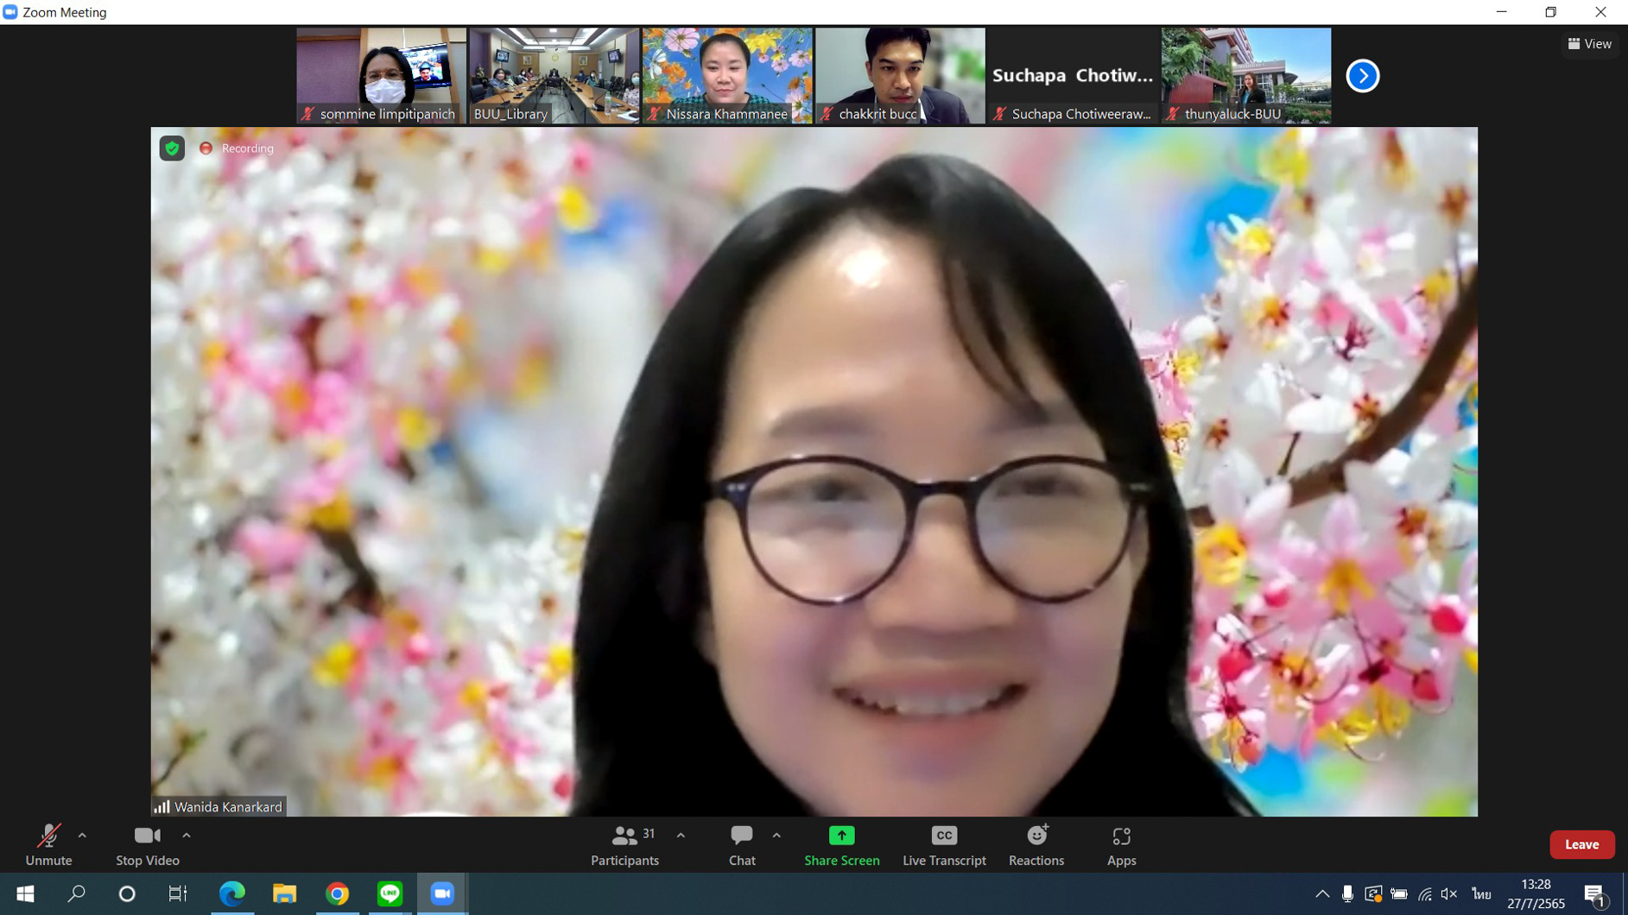The width and height of the screenshot is (1628, 915).
Task: Expand the arrow next to Participants
Action: click(681, 836)
